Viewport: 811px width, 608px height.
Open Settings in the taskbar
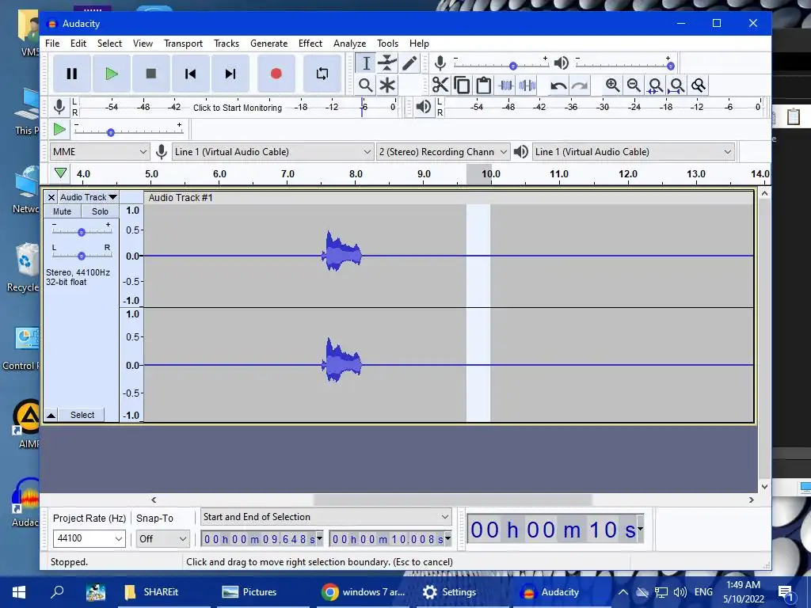click(x=449, y=592)
